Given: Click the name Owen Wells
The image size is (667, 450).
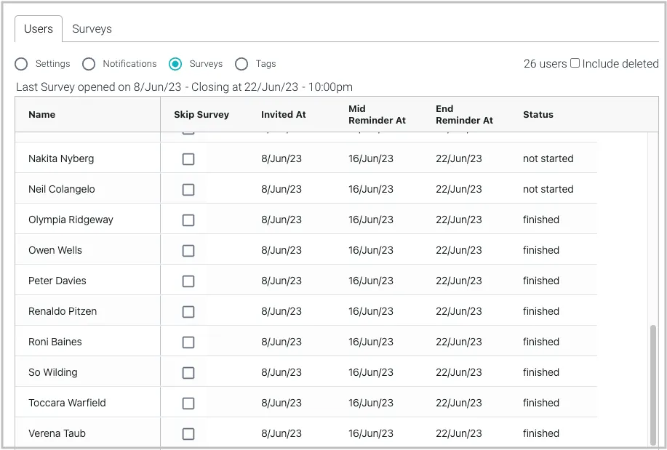Looking at the screenshot, I should 55,250.
